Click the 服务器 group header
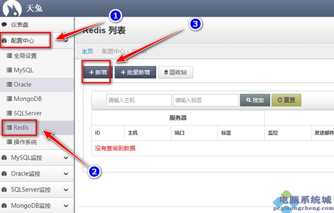 [178, 118]
